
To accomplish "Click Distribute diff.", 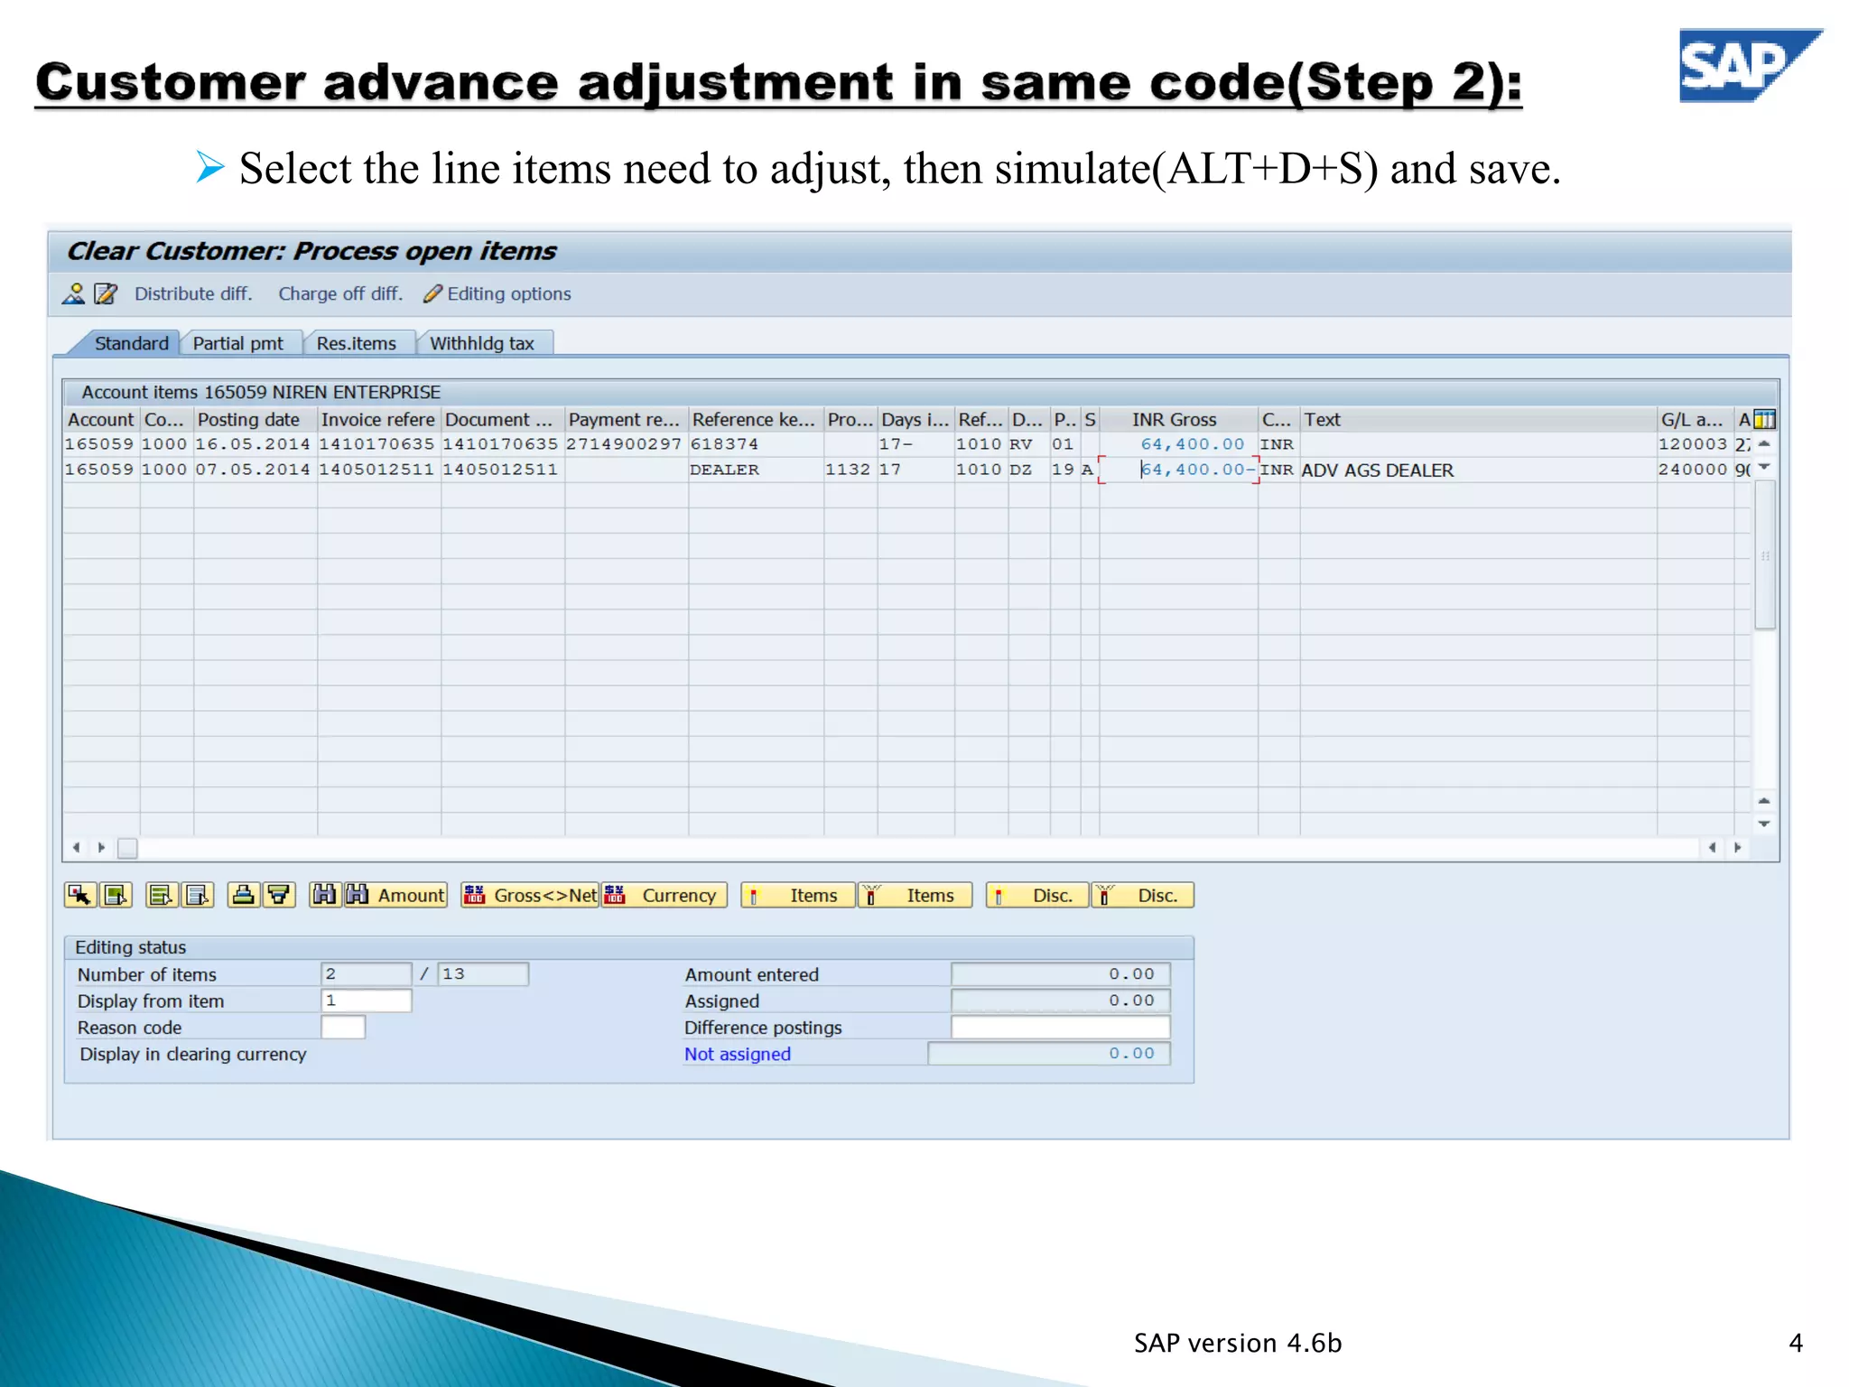I will [x=193, y=293].
